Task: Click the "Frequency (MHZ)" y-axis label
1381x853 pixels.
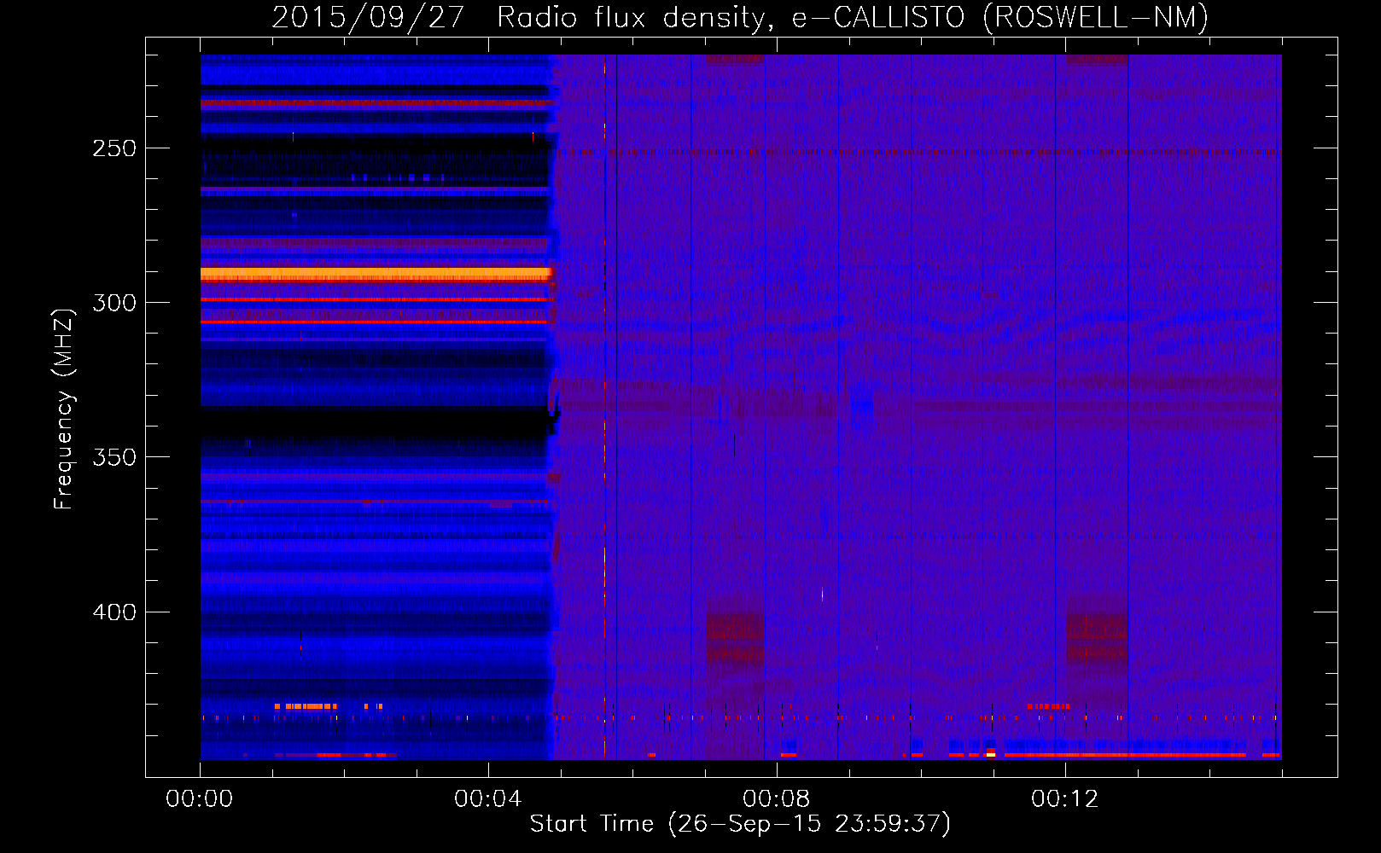Action: pos(64,409)
